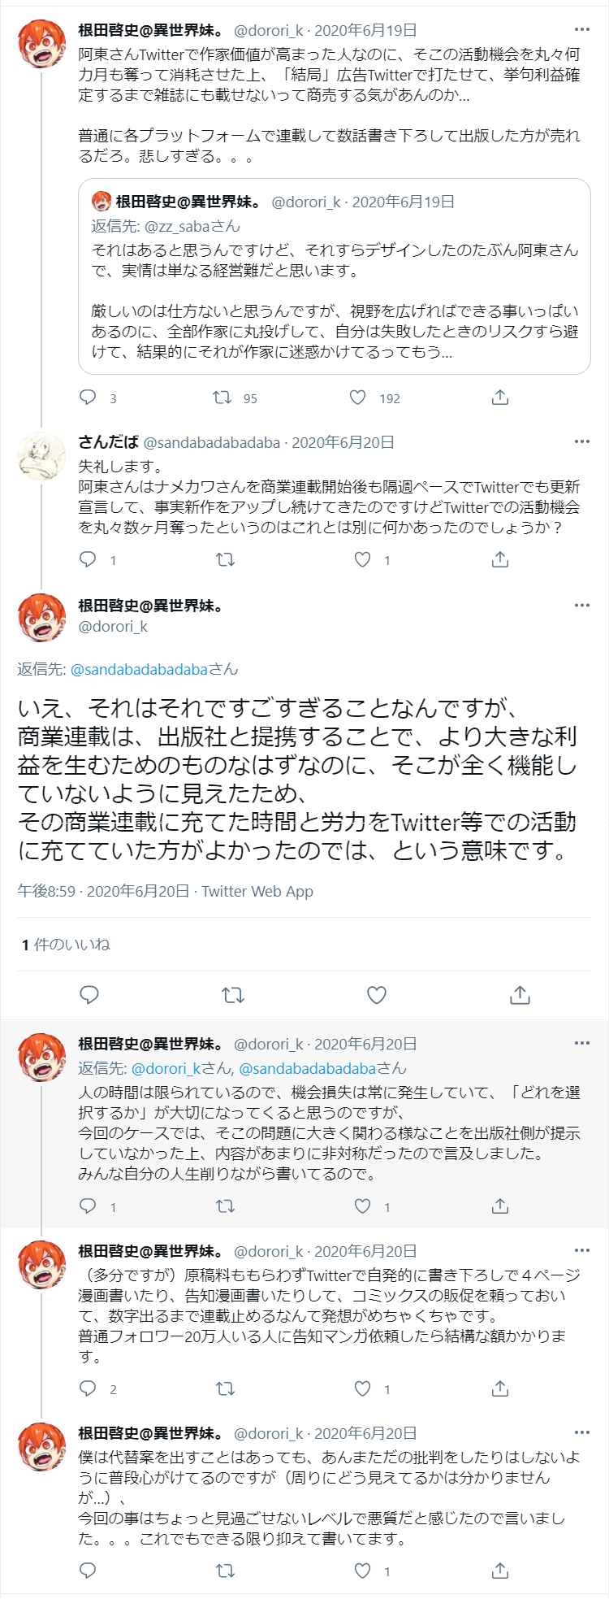Like the top tweet with 192 likes
609x1599 pixels.
tap(357, 398)
